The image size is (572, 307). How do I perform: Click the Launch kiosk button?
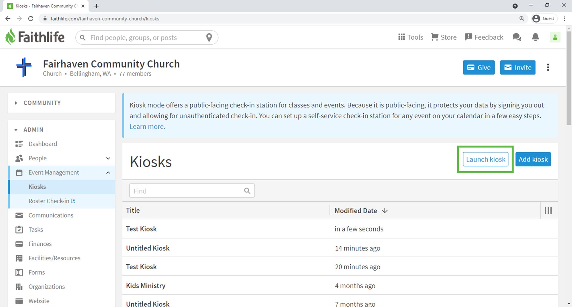486,159
